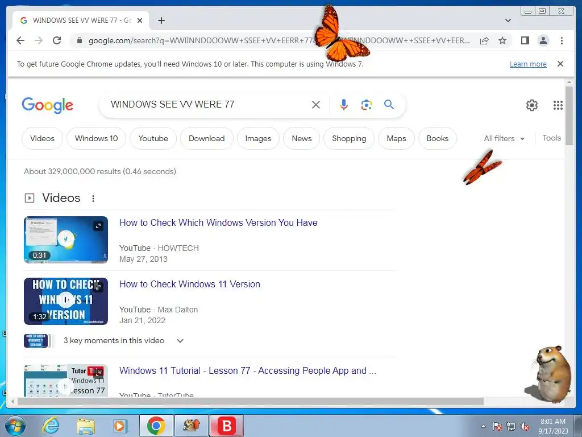Screen dimensions: 582x437
Task: Open tab search dropdown chevron
Action: coord(508,20)
